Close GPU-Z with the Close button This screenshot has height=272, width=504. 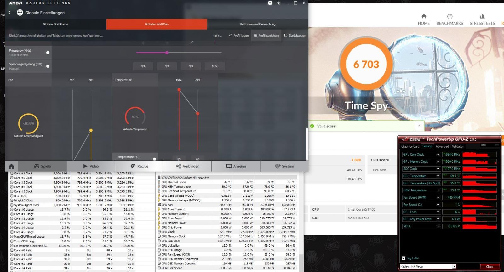490,267
